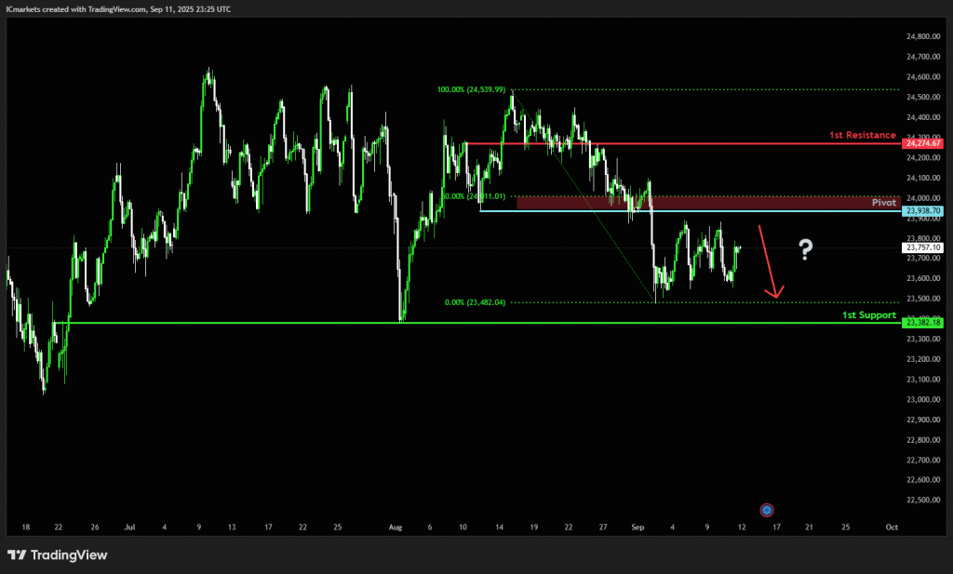
Task: Click the 'Aug' label on the time axis
Action: pos(396,527)
